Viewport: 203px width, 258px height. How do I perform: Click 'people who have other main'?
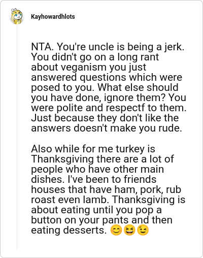[x=97, y=169]
